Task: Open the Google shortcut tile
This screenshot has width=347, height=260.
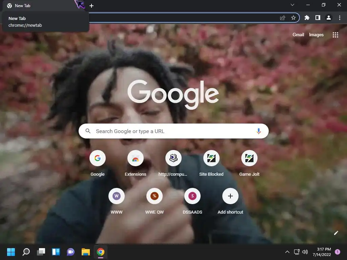Action: (x=97, y=164)
